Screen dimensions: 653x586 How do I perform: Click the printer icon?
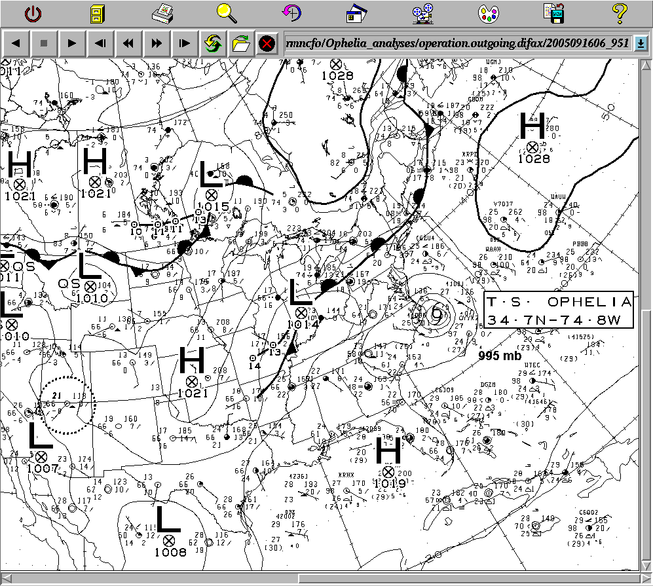pos(162,12)
